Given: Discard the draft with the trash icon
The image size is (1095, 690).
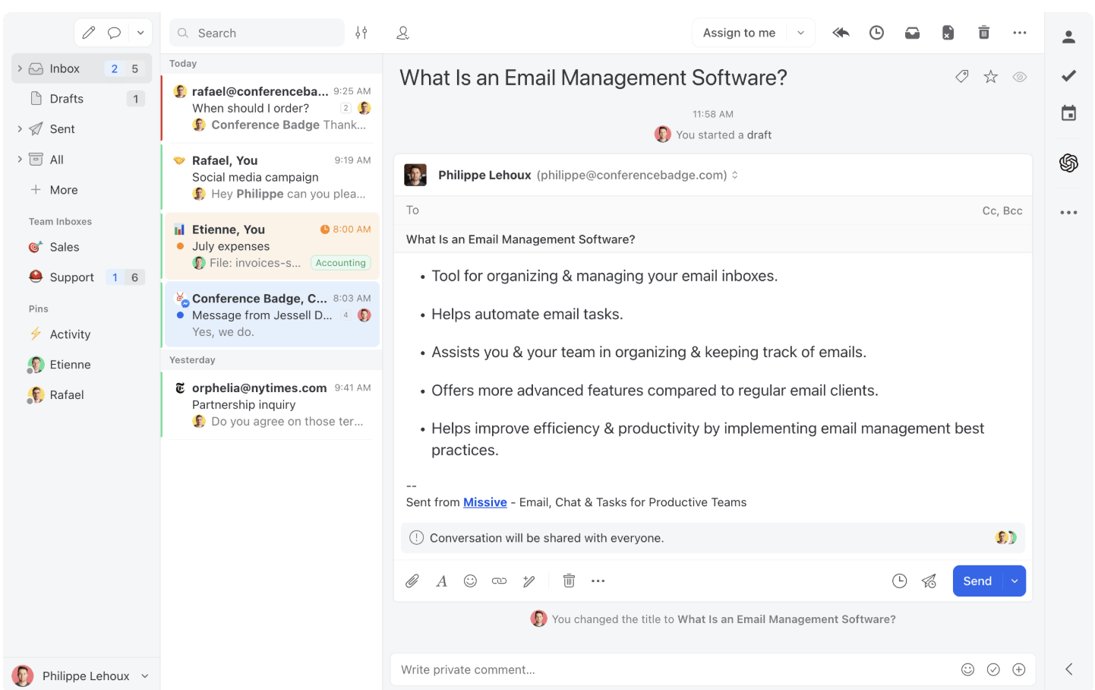Looking at the screenshot, I should [569, 581].
